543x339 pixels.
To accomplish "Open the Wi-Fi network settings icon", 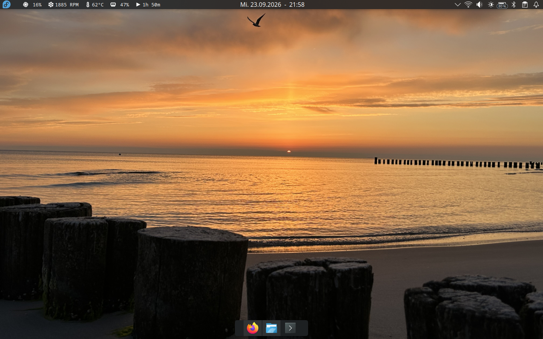I will click(x=468, y=5).
